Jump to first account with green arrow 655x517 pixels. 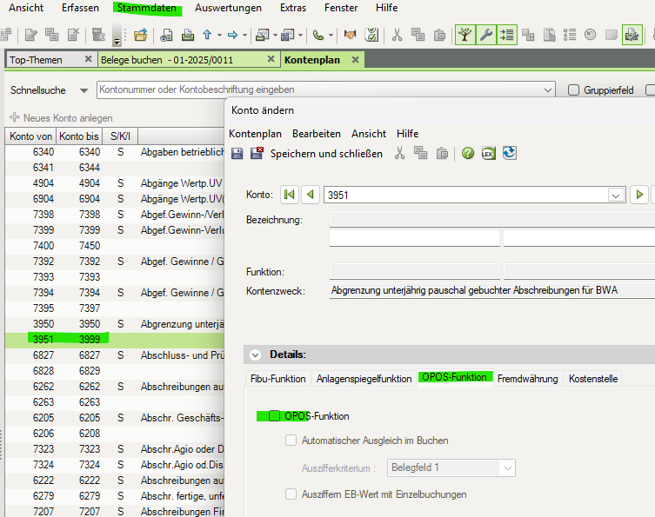(290, 195)
